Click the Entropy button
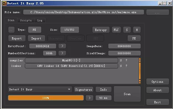The image size is (173, 109). 101,30
